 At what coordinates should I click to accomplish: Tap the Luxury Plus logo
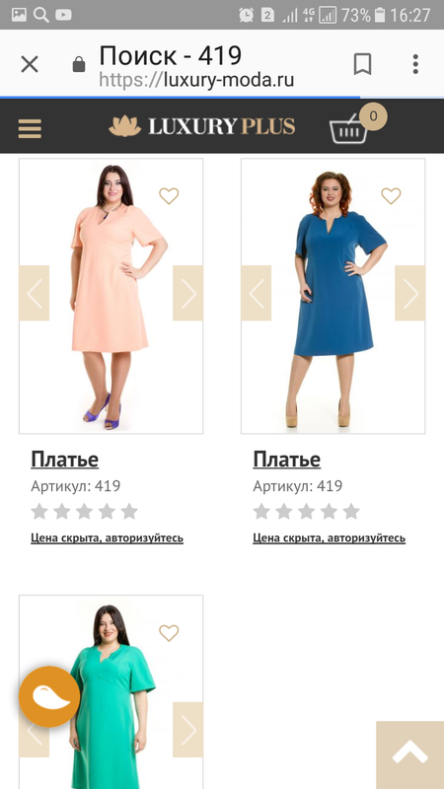point(202,126)
